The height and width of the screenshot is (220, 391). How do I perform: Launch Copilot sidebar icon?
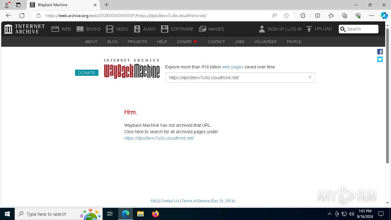(x=384, y=16)
